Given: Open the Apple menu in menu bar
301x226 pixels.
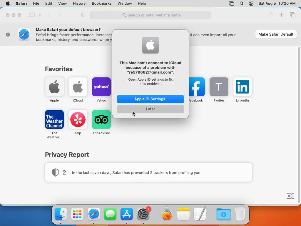Looking at the screenshot, I should click(x=8, y=3).
